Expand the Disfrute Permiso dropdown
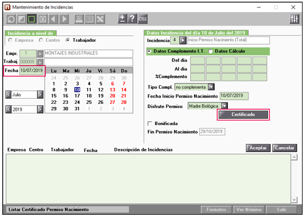 point(224,106)
